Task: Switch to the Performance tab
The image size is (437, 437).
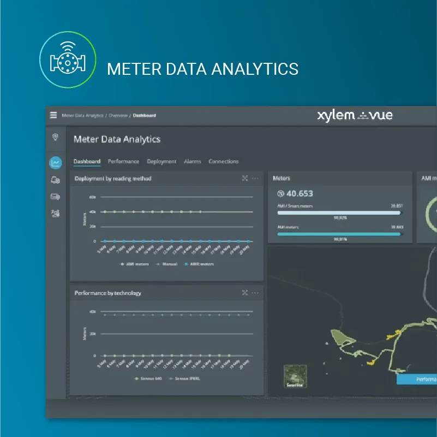Action: [x=123, y=161]
